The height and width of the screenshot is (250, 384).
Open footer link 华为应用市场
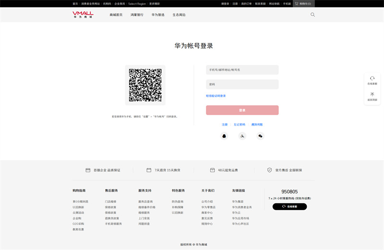click(x=241, y=218)
